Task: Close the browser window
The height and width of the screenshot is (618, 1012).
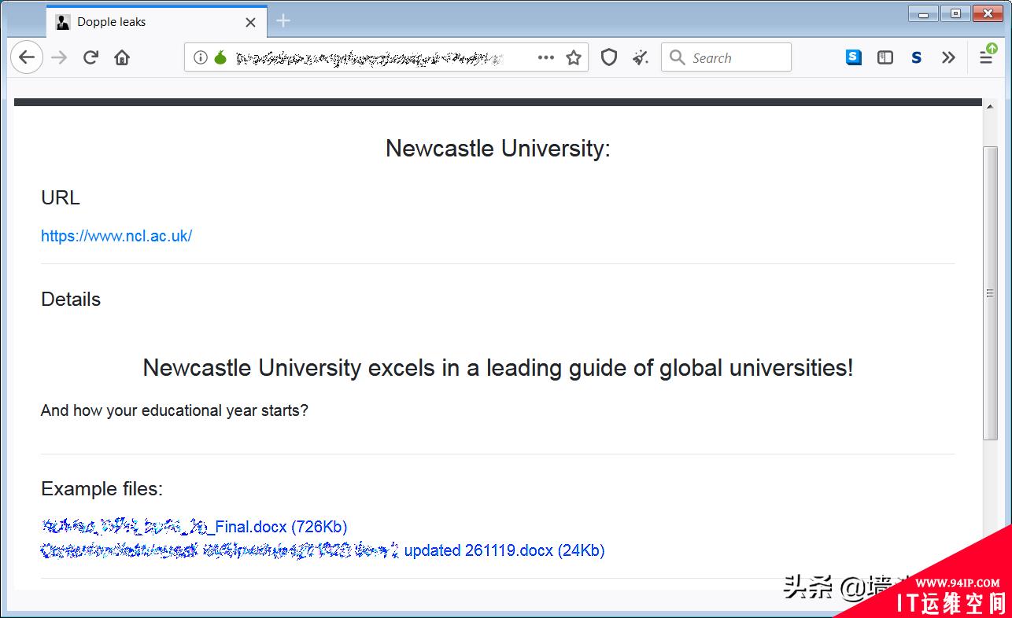Action: [x=988, y=13]
